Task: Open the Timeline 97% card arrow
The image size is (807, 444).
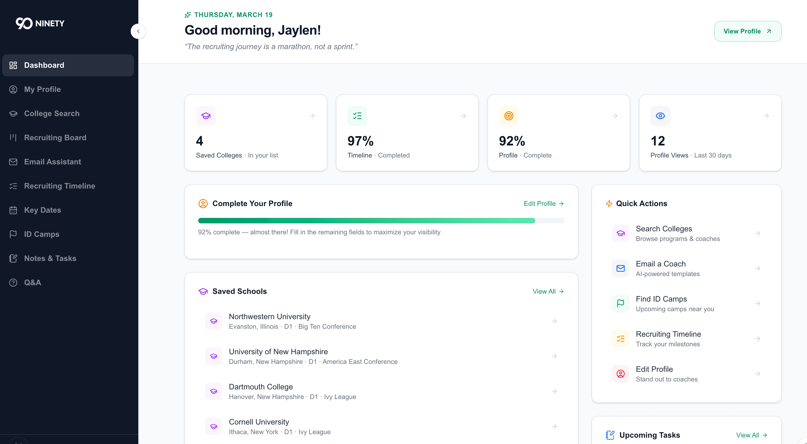Action: click(x=463, y=116)
